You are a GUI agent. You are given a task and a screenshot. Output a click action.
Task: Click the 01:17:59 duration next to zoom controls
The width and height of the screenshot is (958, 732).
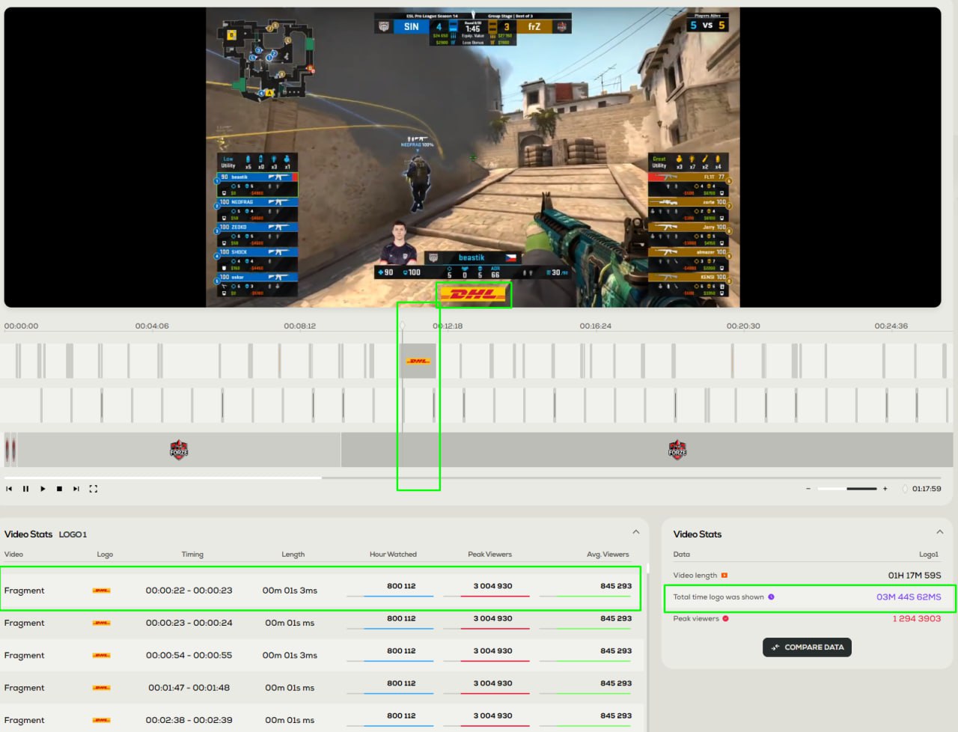click(927, 489)
